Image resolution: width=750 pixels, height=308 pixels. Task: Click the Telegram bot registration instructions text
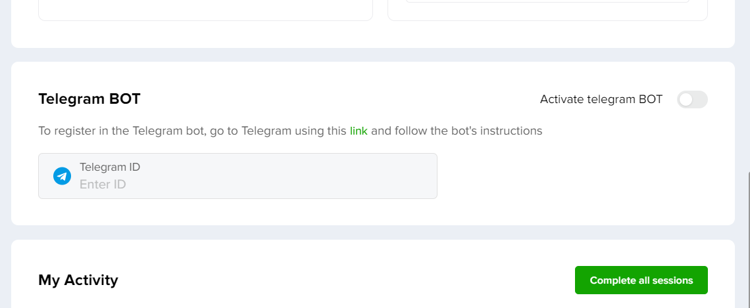click(x=290, y=131)
